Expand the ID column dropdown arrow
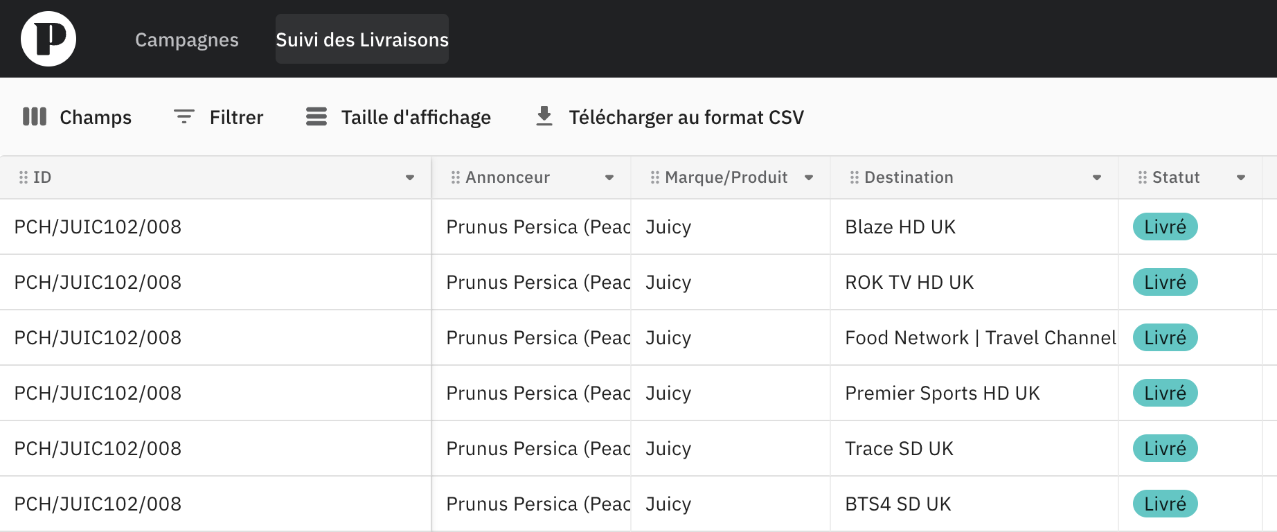1277x532 pixels. 410,178
